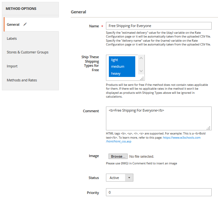The width and height of the screenshot is (218, 200).
Task: Click the pencil icon beside General
Action: 25,24
